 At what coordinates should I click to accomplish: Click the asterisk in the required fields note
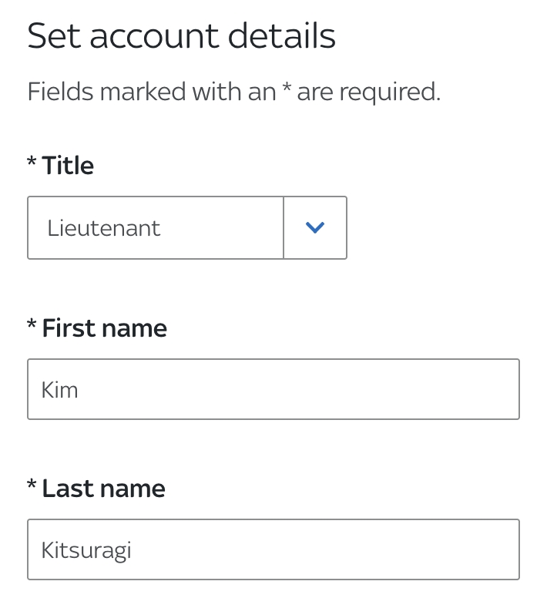(286, 89)
